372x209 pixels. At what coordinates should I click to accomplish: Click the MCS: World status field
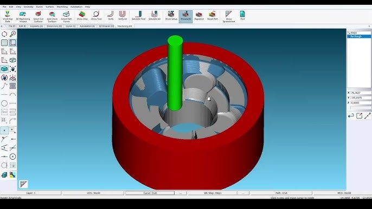click(344, 193)
